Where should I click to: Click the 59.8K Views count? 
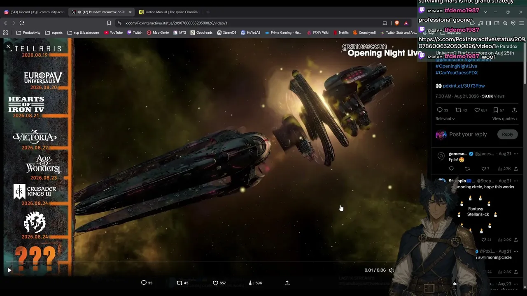click(493, 96)
